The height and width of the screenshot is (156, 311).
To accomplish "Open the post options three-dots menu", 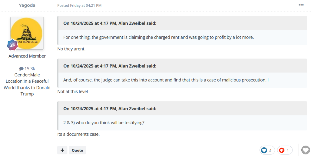I will point(301,5).
